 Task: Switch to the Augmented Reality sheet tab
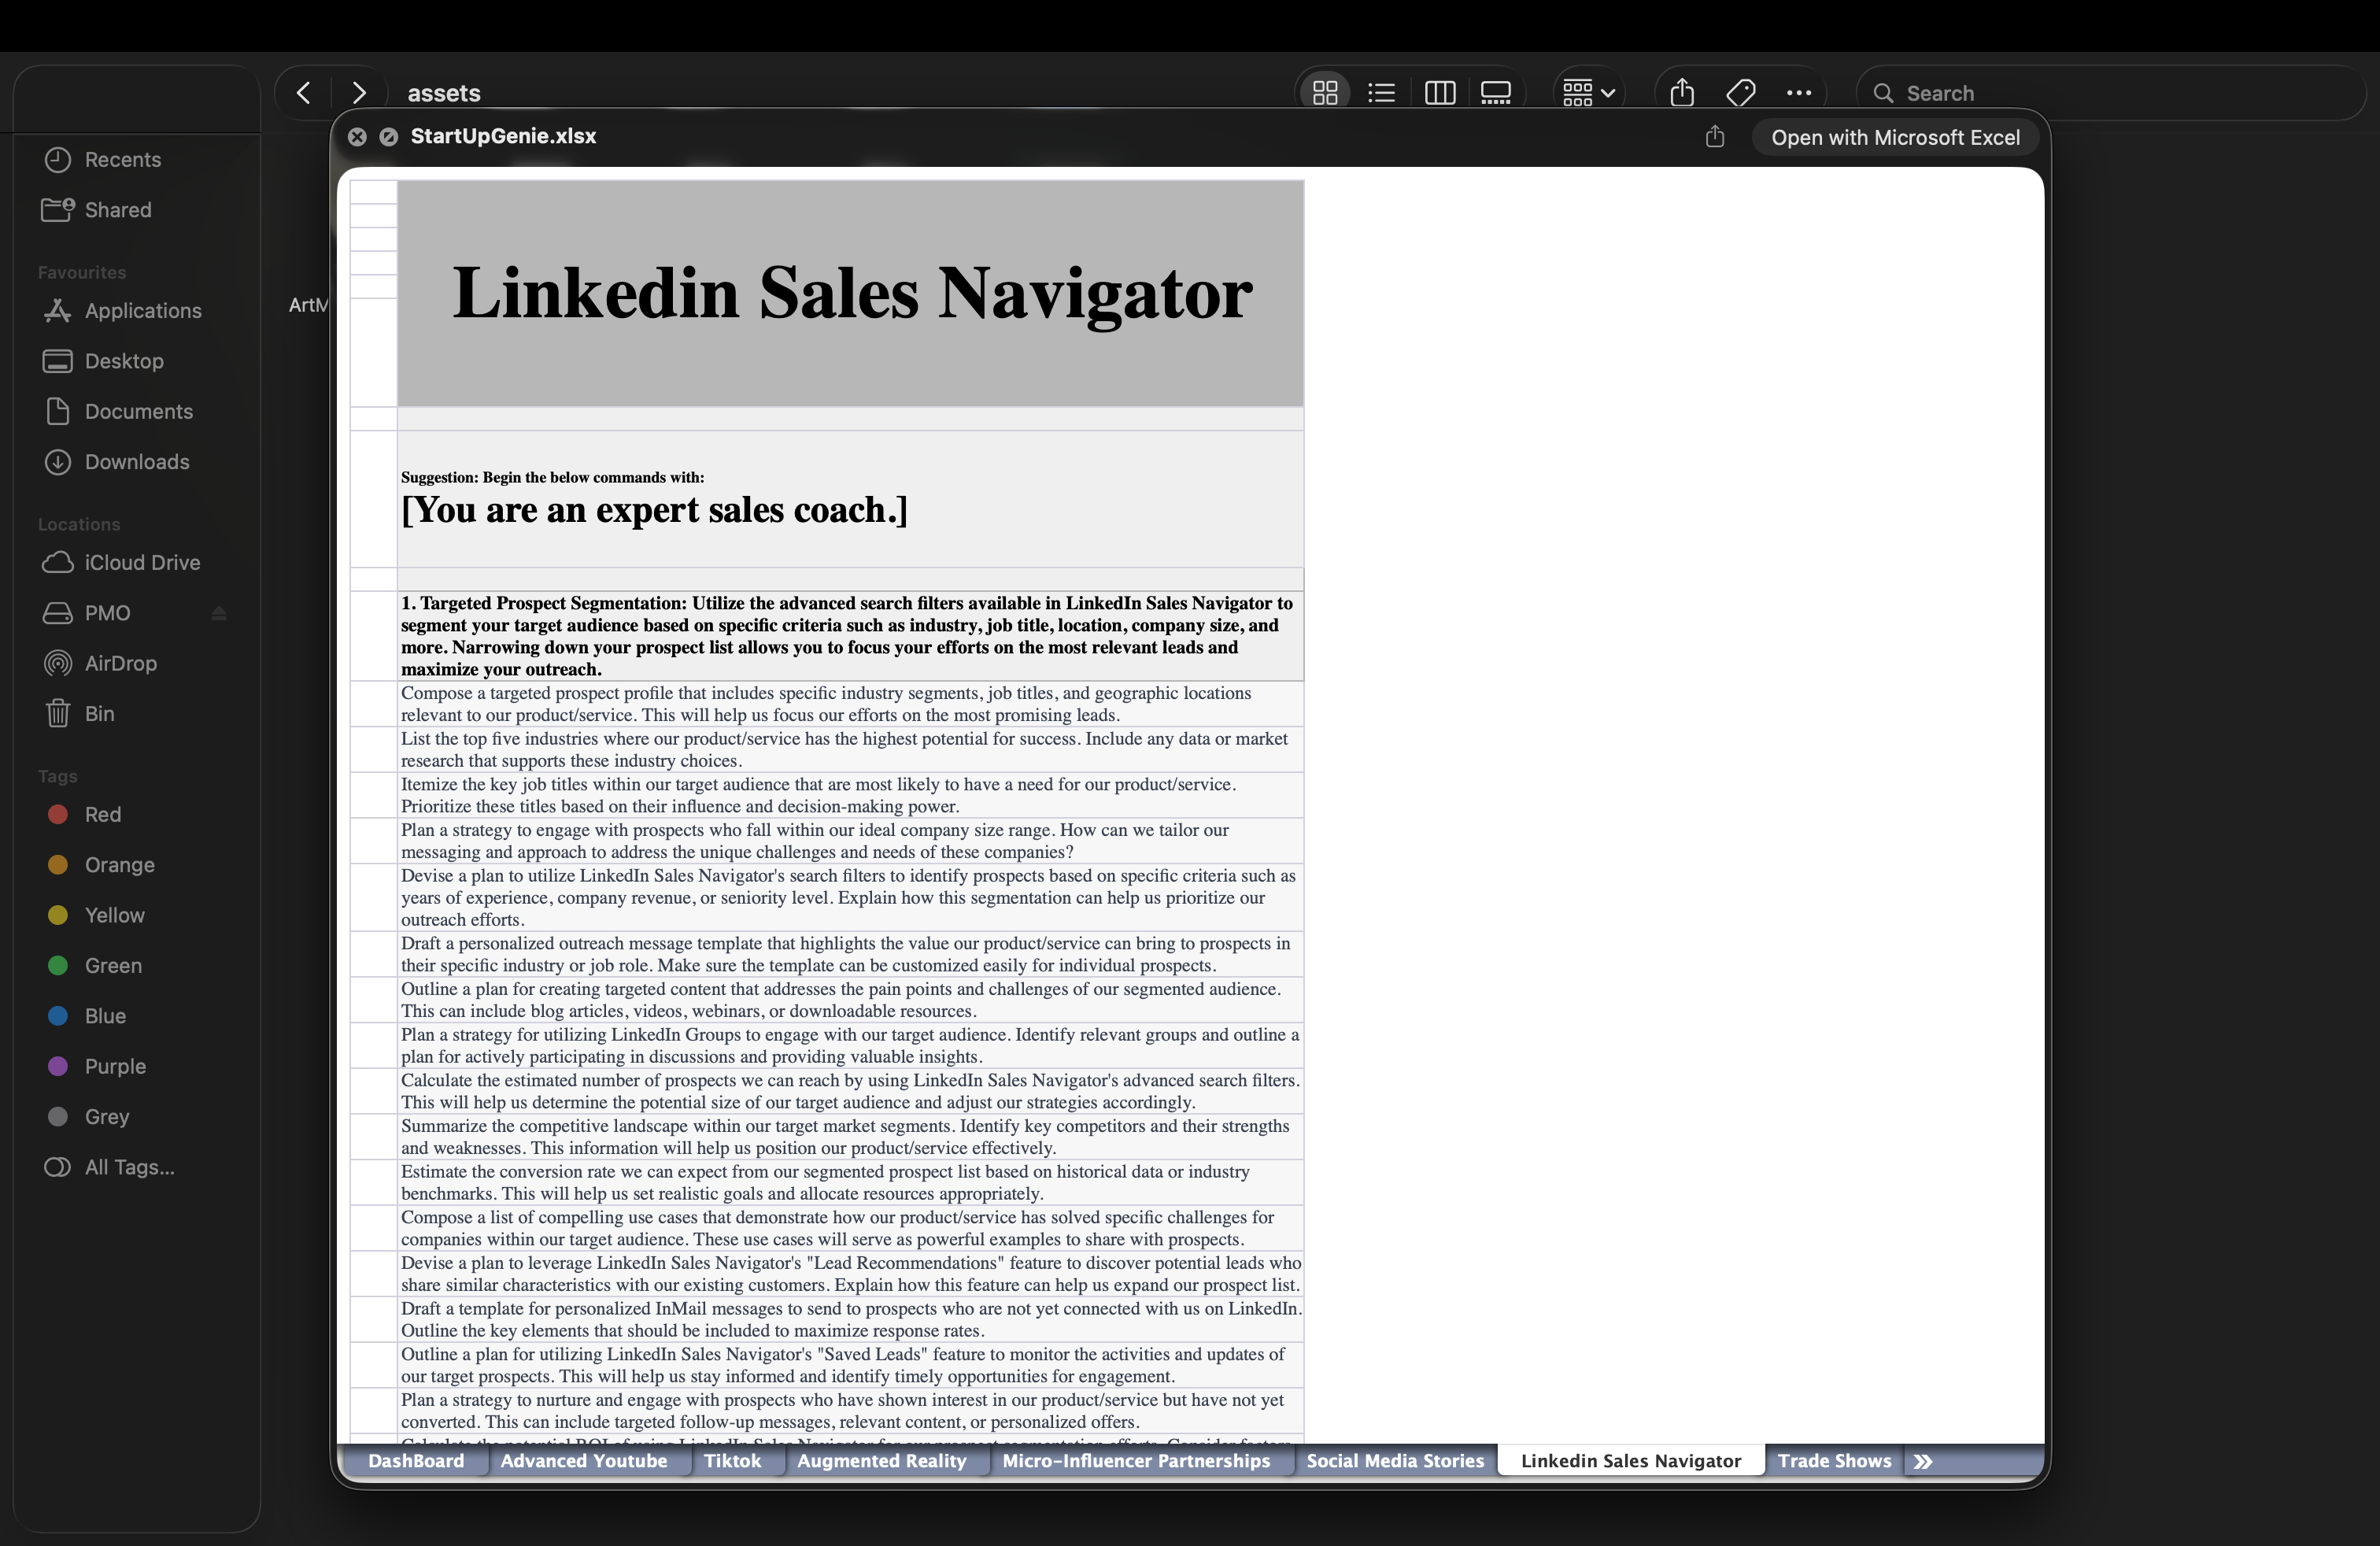click(881, 1461)
